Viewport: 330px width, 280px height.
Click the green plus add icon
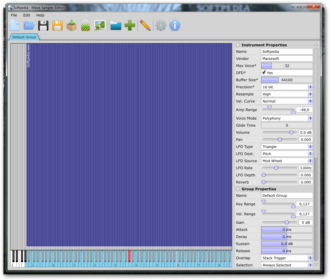click(130, 26)
